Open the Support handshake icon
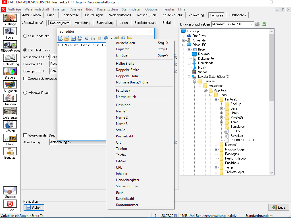This screenshot has height=218, width=291. tap(10, 190)
